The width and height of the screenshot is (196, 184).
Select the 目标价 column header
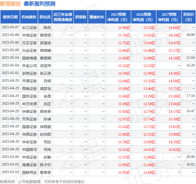coord(188,17)
